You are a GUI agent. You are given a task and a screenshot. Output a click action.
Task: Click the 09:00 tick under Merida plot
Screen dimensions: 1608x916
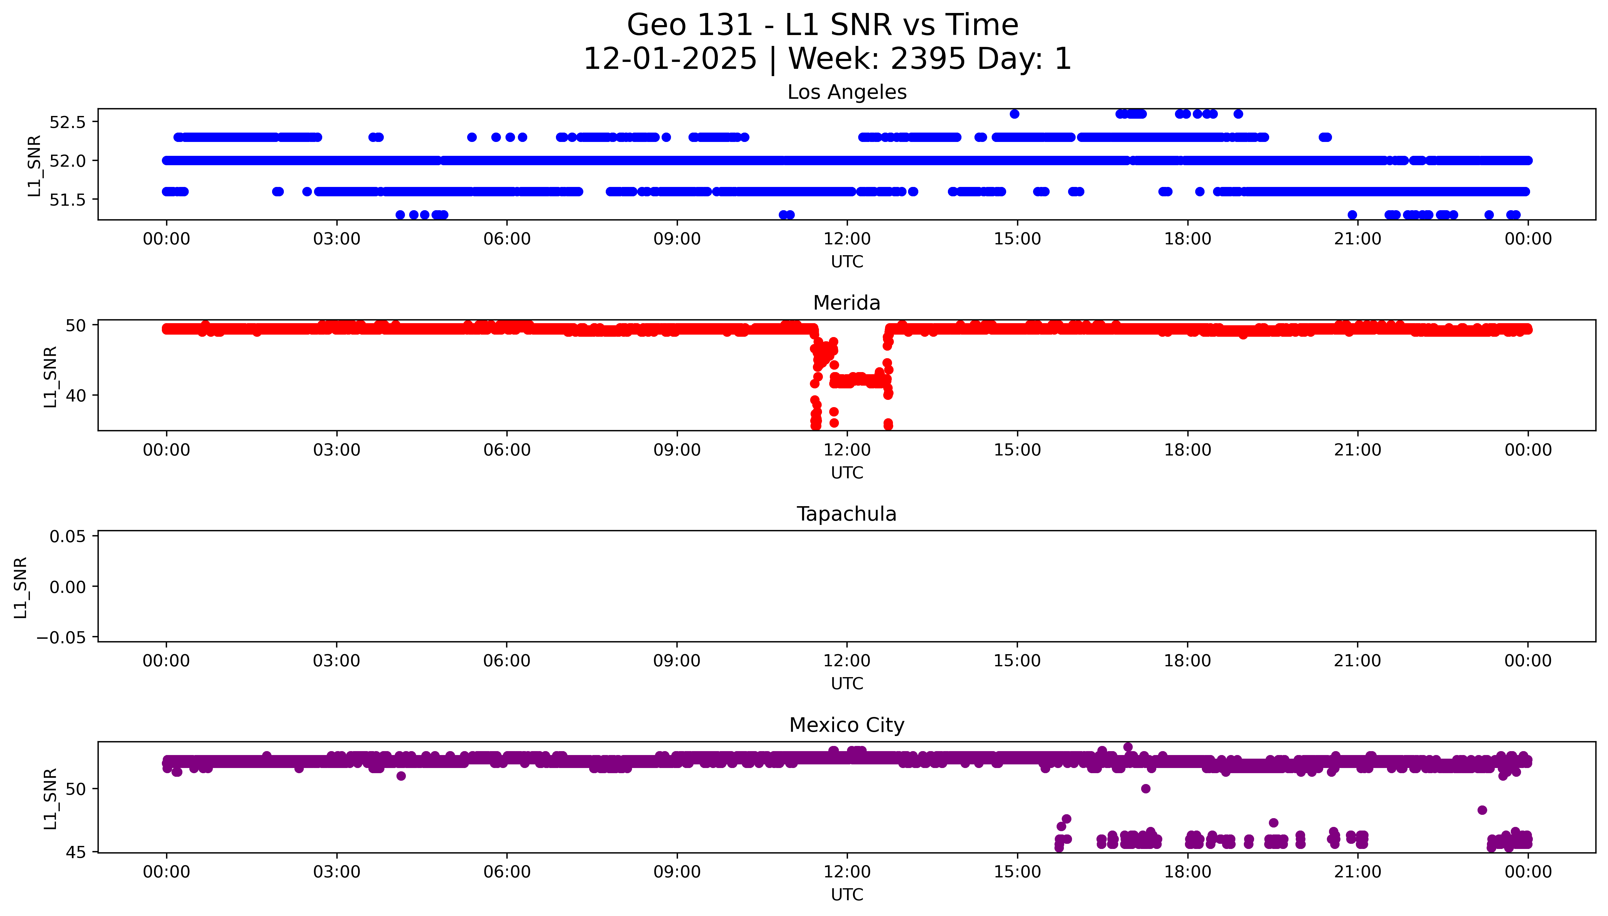(677, 450)
